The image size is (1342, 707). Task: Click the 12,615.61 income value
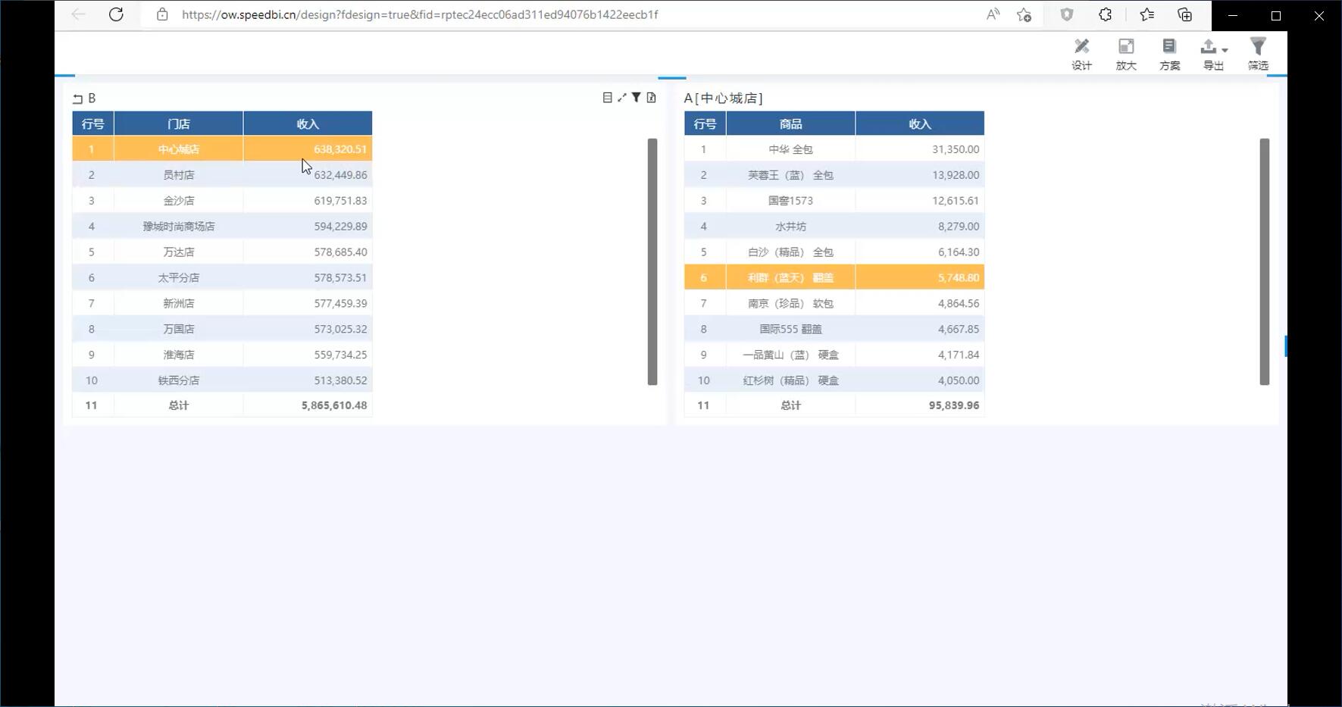[956, 201]
